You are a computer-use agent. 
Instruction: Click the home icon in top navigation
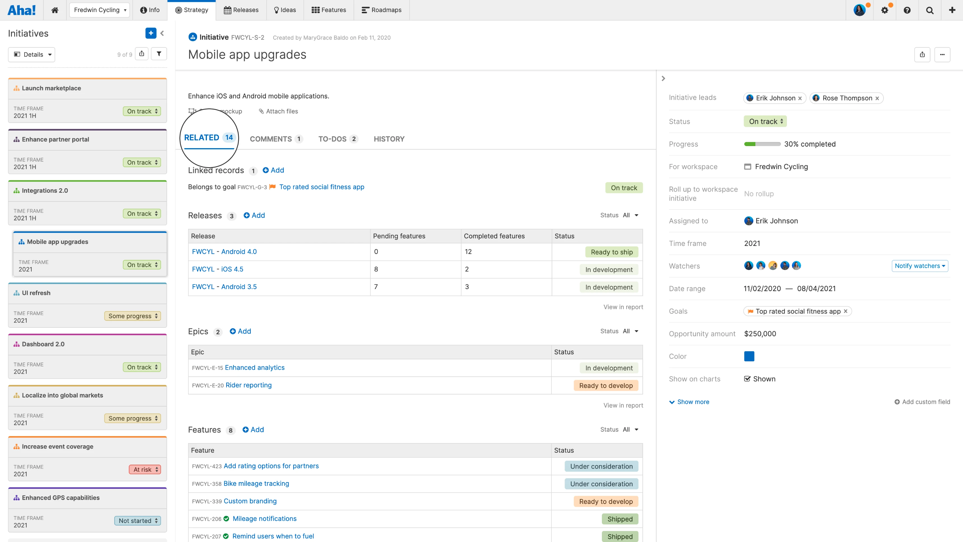(x=55, y=10)
